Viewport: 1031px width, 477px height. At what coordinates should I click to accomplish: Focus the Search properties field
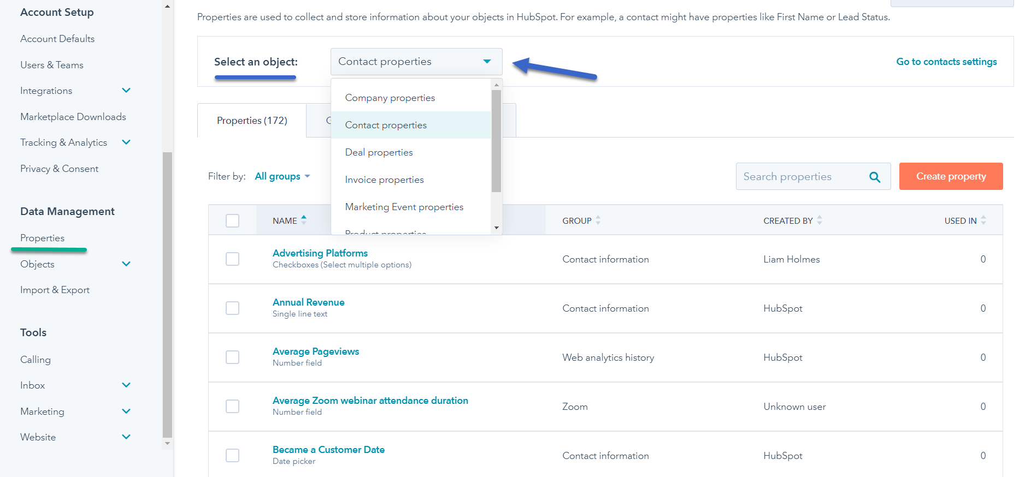point(800,177)
